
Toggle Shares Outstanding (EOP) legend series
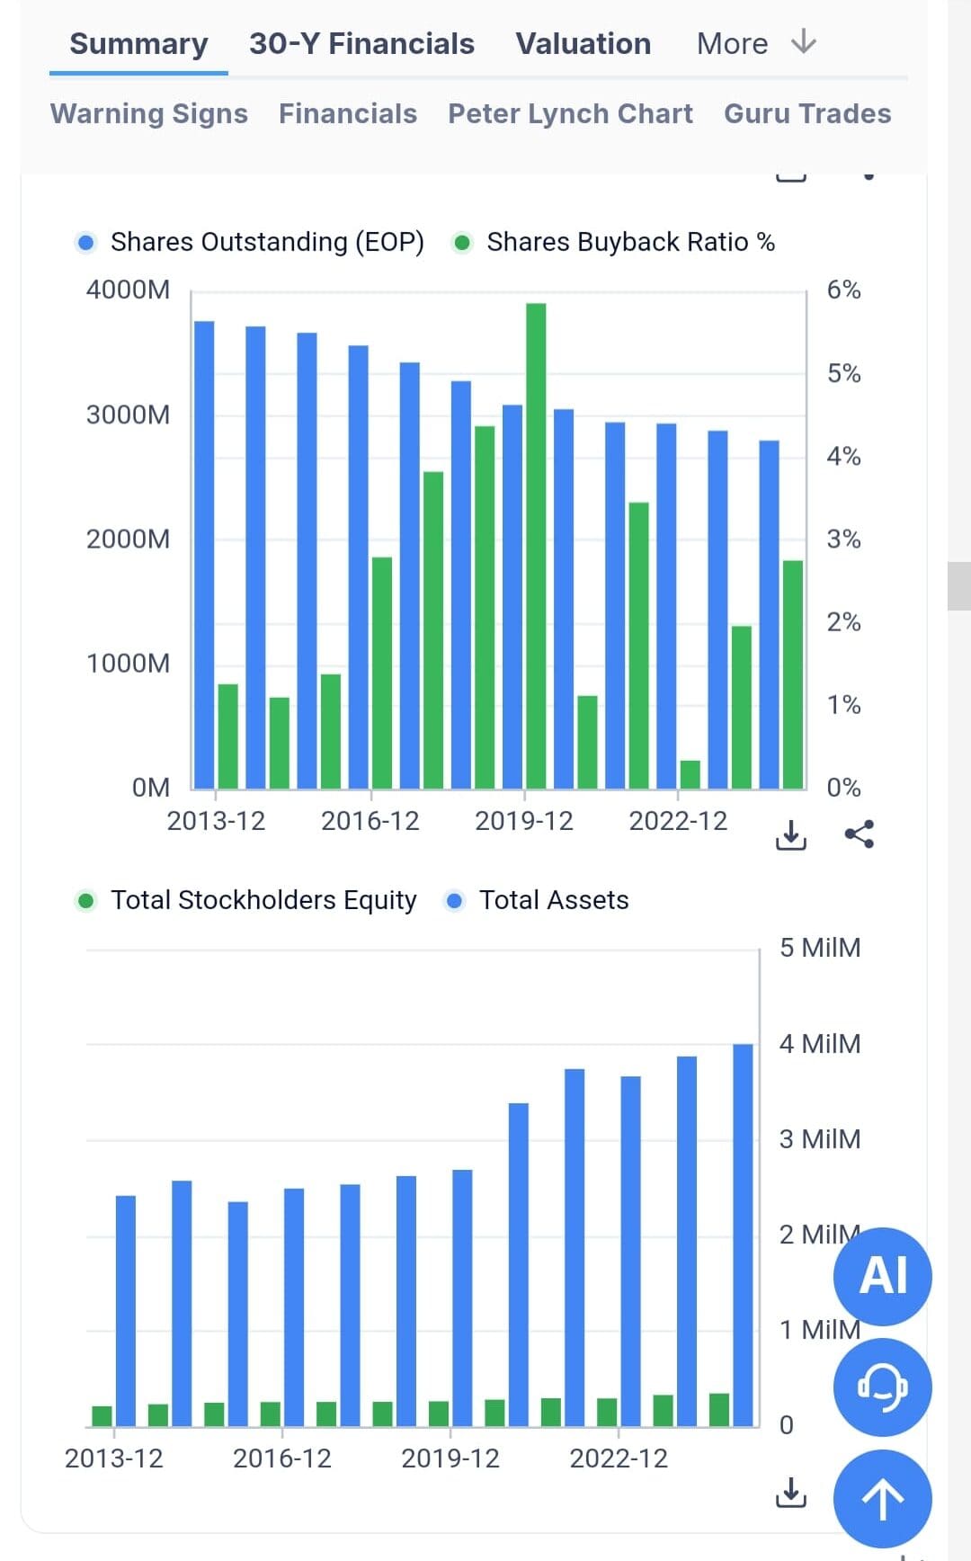pos(250,243)
